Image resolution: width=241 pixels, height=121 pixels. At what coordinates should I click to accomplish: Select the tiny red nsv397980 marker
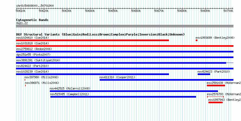pyautogui.click(x=25, y=80)
